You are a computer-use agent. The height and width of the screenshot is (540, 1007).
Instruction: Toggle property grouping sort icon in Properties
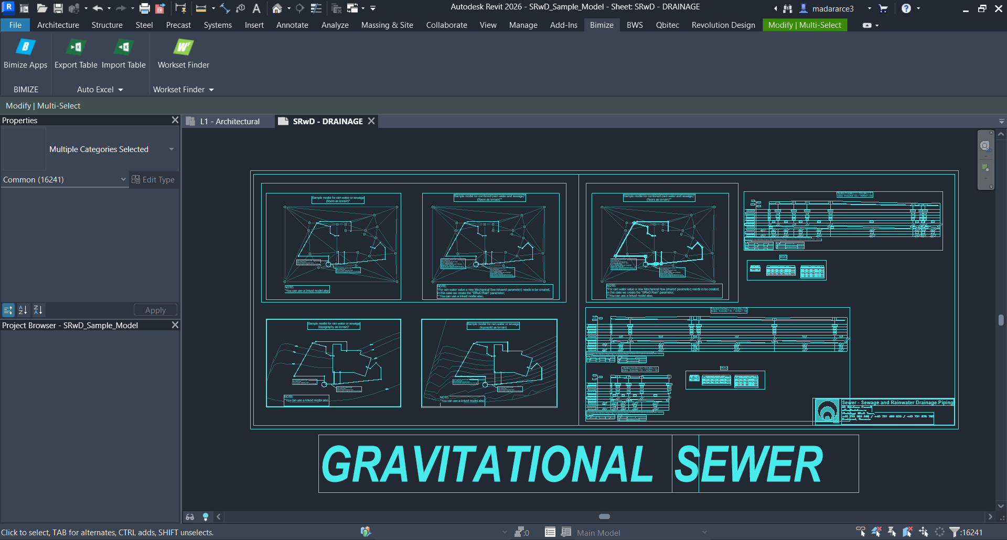[x=8, y=310]
